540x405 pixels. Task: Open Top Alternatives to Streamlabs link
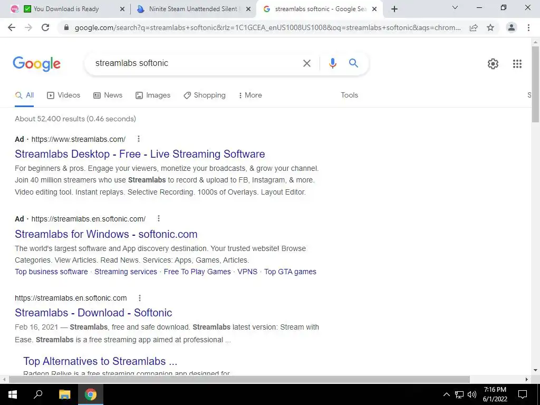100,361
